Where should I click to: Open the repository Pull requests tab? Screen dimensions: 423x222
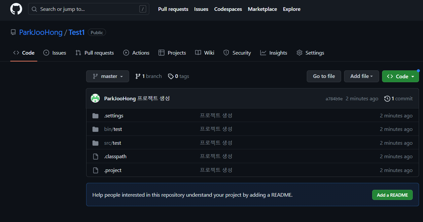95,53
